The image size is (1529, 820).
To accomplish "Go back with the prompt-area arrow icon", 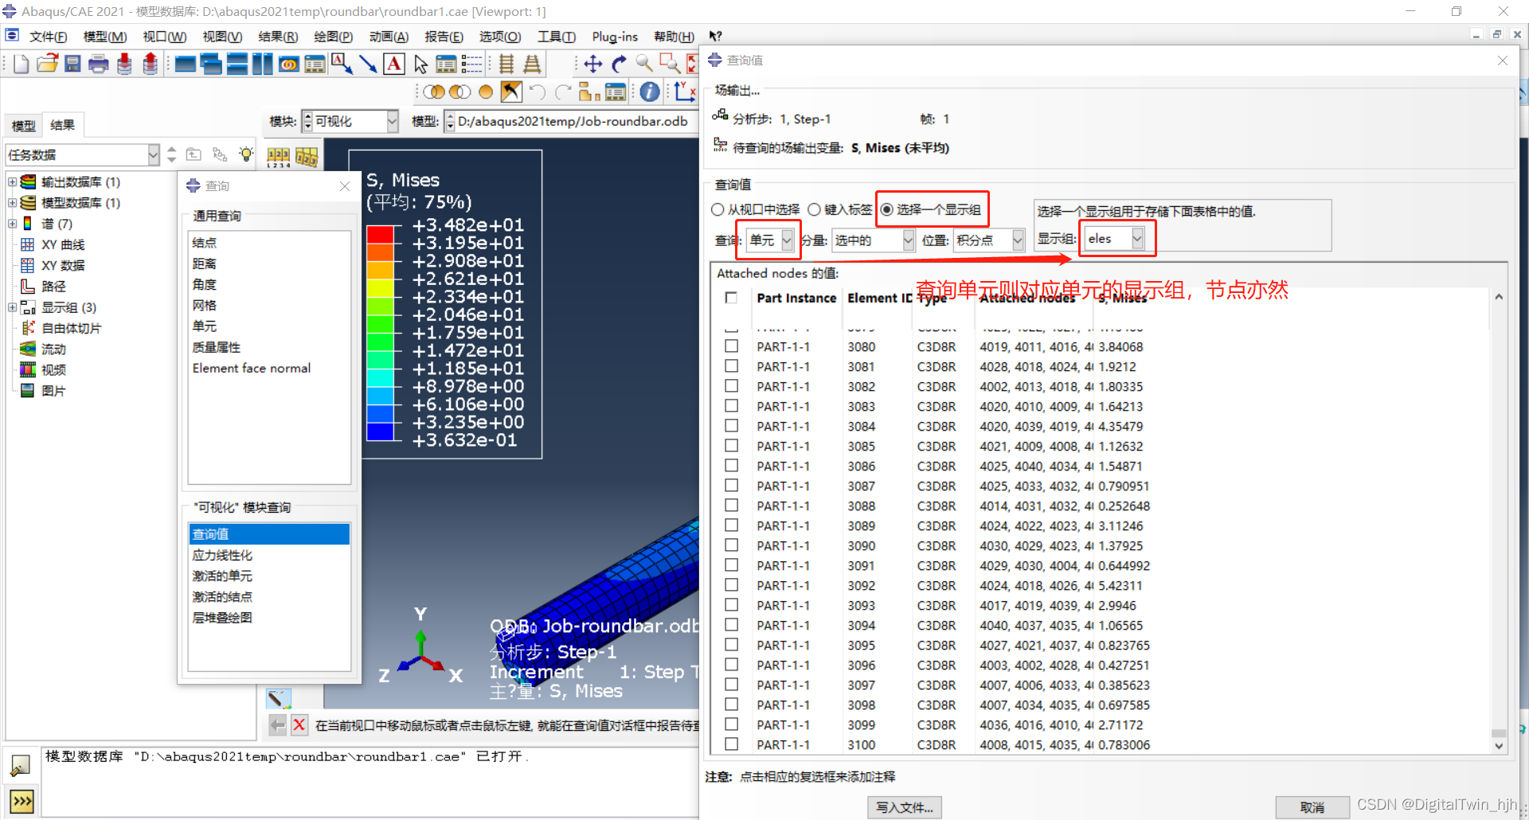I will pyautogui.click(x=277, y=724).
